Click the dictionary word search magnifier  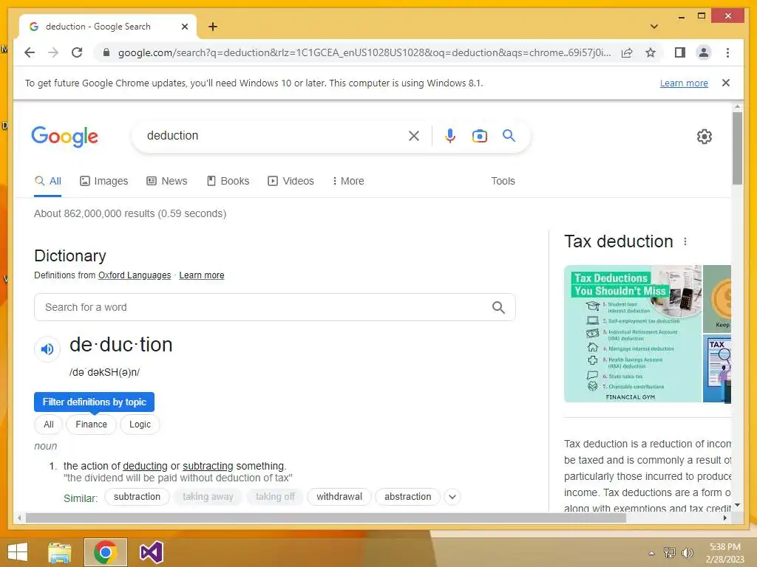click(x=498, y=307)
